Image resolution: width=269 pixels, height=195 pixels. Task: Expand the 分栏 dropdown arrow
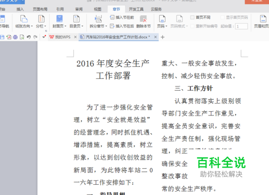coord(45,26)
